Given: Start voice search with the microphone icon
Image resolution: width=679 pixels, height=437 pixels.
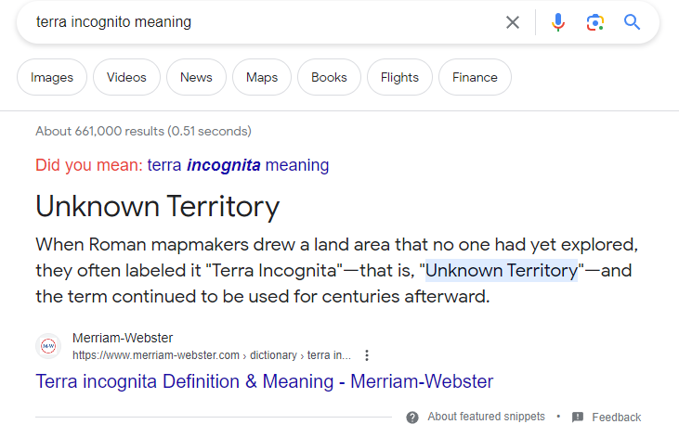Looking at the screenshot, I should (x=557, y=22).
